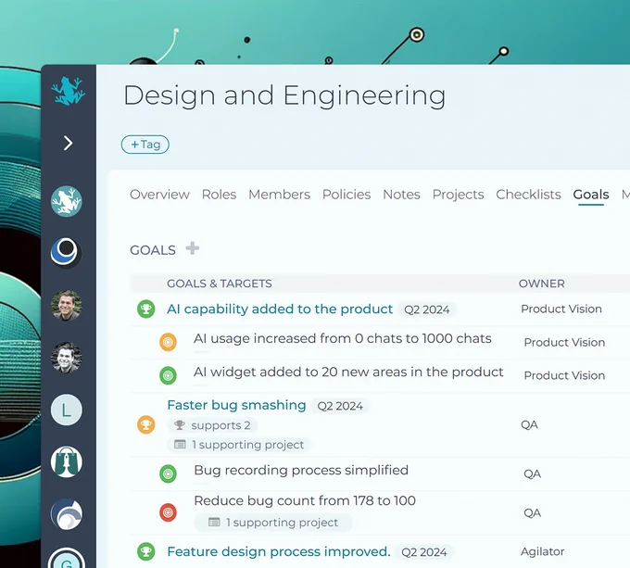The image size is (630, 568).
Task: Click the blue frog logo in sidebar
Action: click(69, 91)
